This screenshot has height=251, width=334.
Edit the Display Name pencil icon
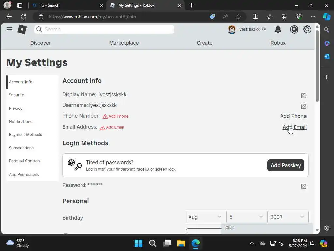(304, 96)
